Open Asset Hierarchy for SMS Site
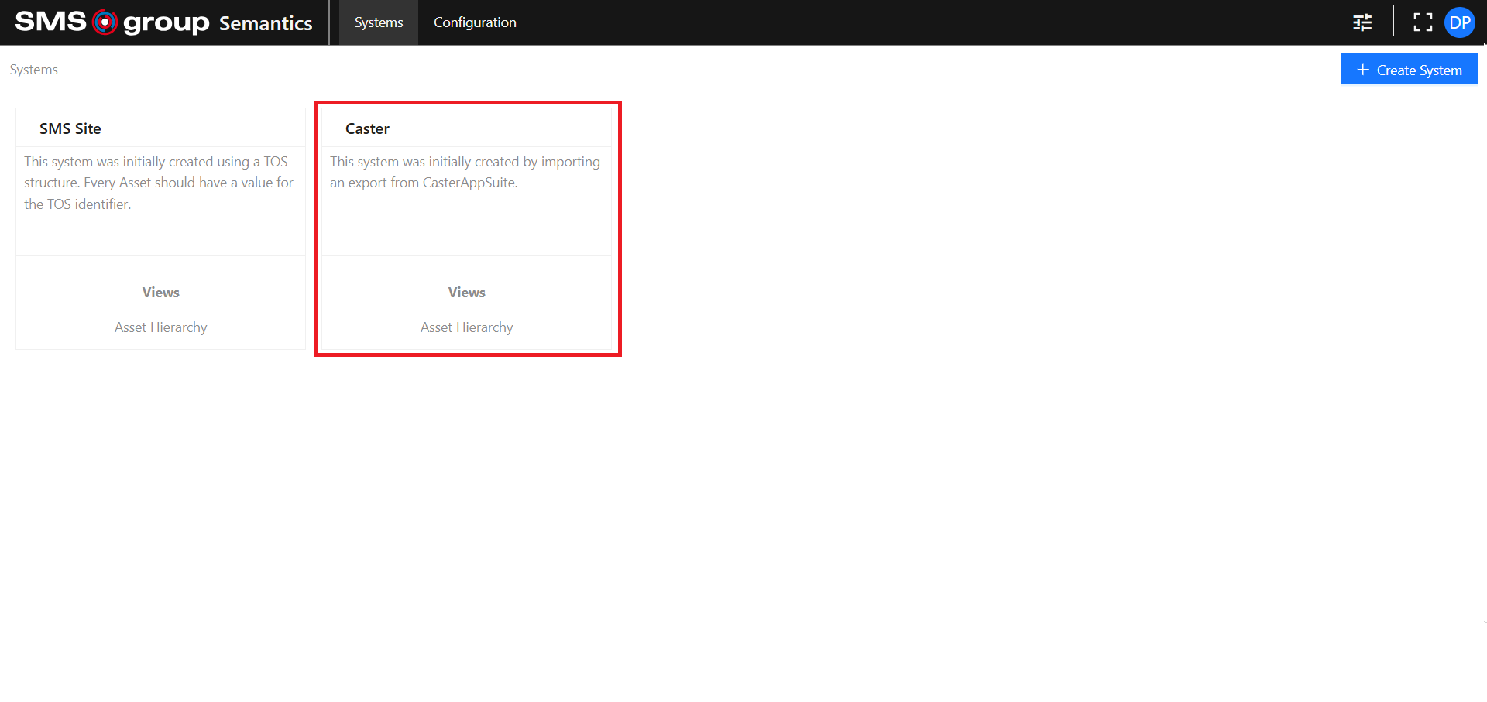1487x702 pixels. tap(161, 327)
